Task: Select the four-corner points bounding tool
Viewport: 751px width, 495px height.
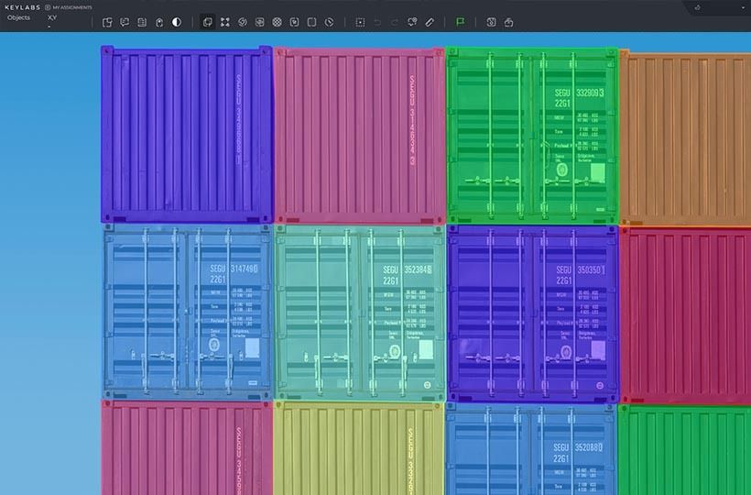Action: [224, 22]
